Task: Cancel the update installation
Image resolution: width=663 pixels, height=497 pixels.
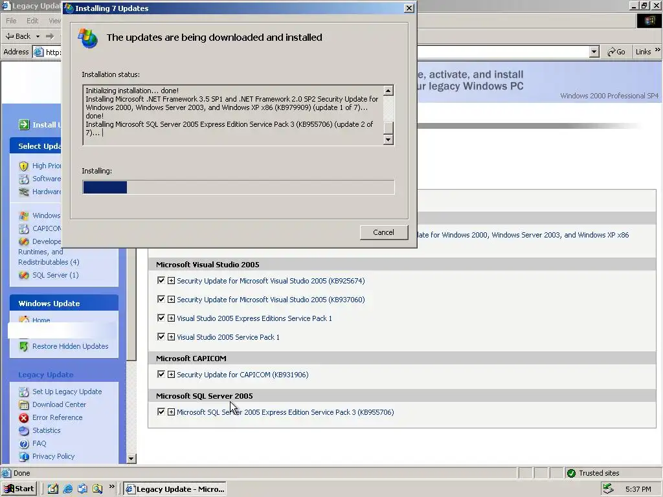Action: pyautogui.click(x=384, y=232)
